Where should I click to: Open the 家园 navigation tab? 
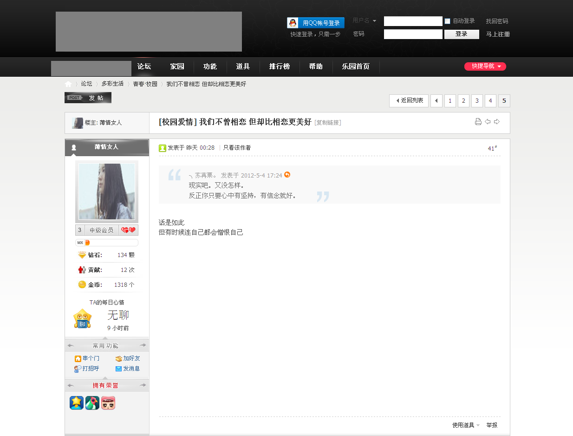click(177, 66)
